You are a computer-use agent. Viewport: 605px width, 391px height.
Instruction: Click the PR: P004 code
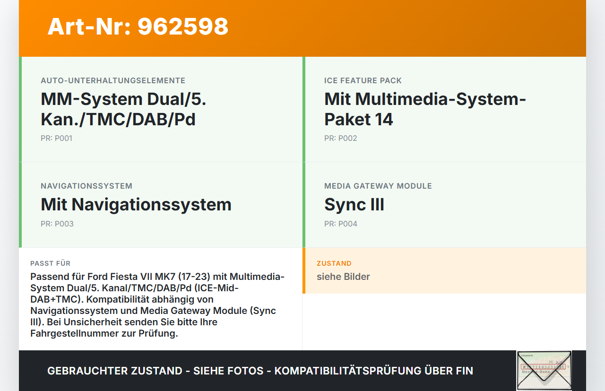[x=340, y=224]
